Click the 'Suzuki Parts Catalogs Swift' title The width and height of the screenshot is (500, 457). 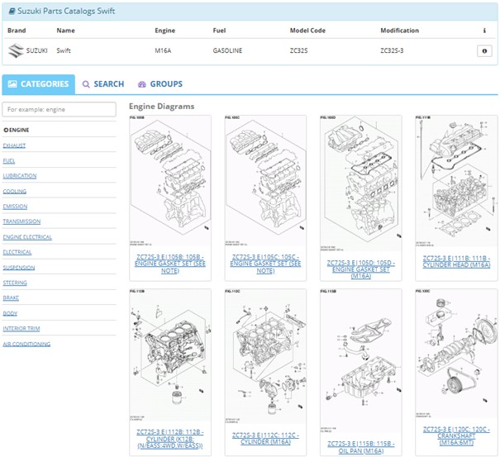pyautogui.click(x=66, y=12)
